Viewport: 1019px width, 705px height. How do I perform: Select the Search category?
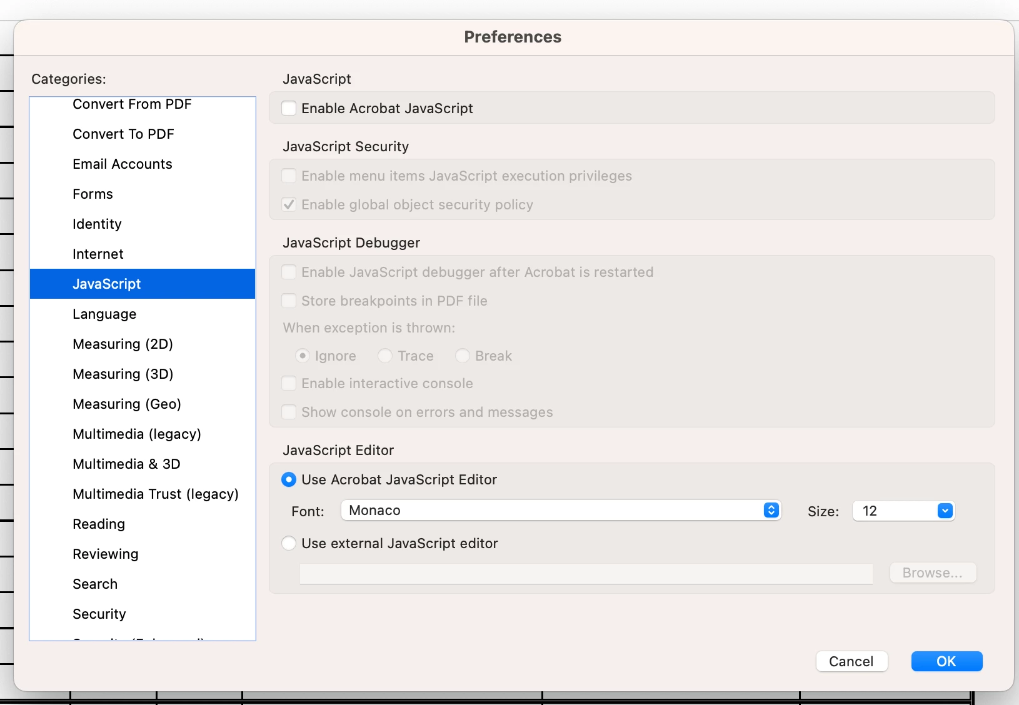pyautogui.click(x=143, y=584)
